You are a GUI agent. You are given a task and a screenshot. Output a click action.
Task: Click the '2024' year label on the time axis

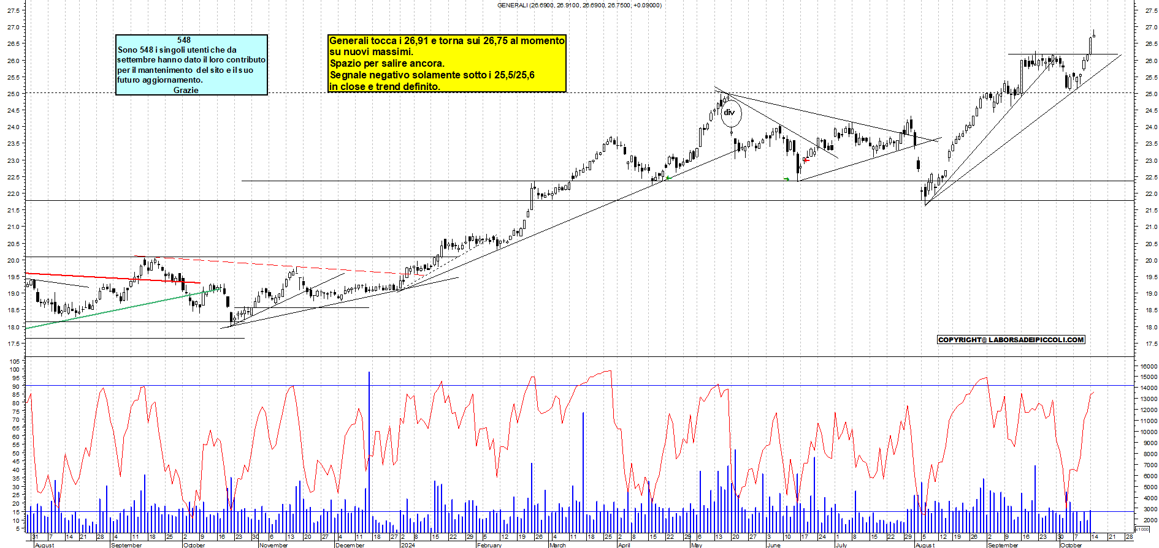[x=408, y=545]
